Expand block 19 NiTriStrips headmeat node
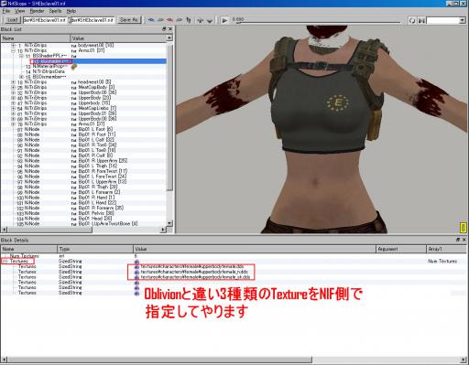The image size is (469, 365). coord(13,82)
